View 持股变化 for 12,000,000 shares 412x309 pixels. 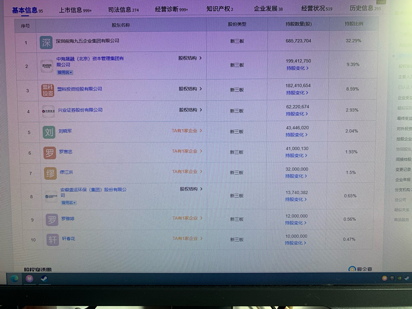pos(295,223)
